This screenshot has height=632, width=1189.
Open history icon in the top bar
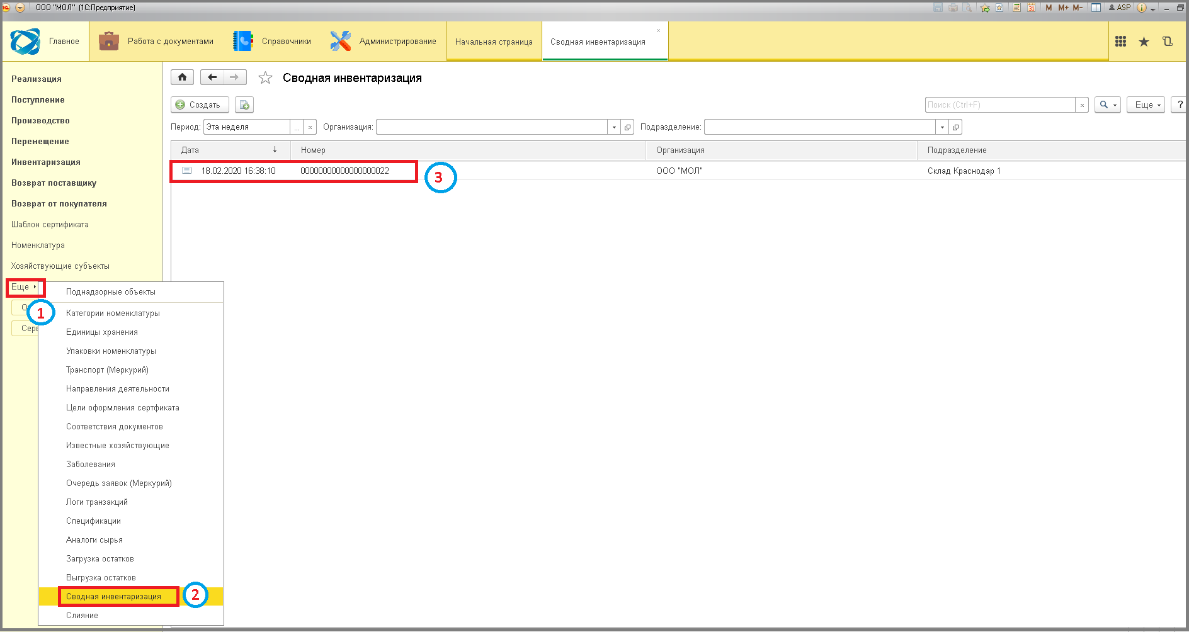point(1167,42)
